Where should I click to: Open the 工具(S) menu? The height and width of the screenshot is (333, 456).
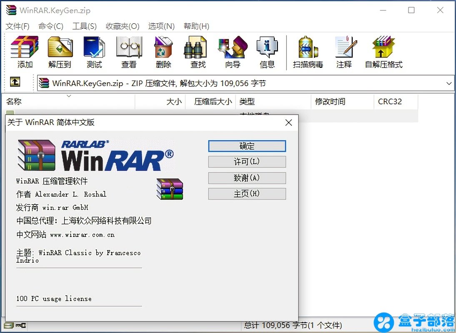point(84,26)
